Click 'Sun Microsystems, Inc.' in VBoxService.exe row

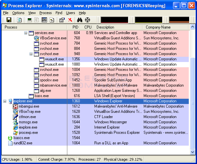pyautogui.click(x=161, y=38)
